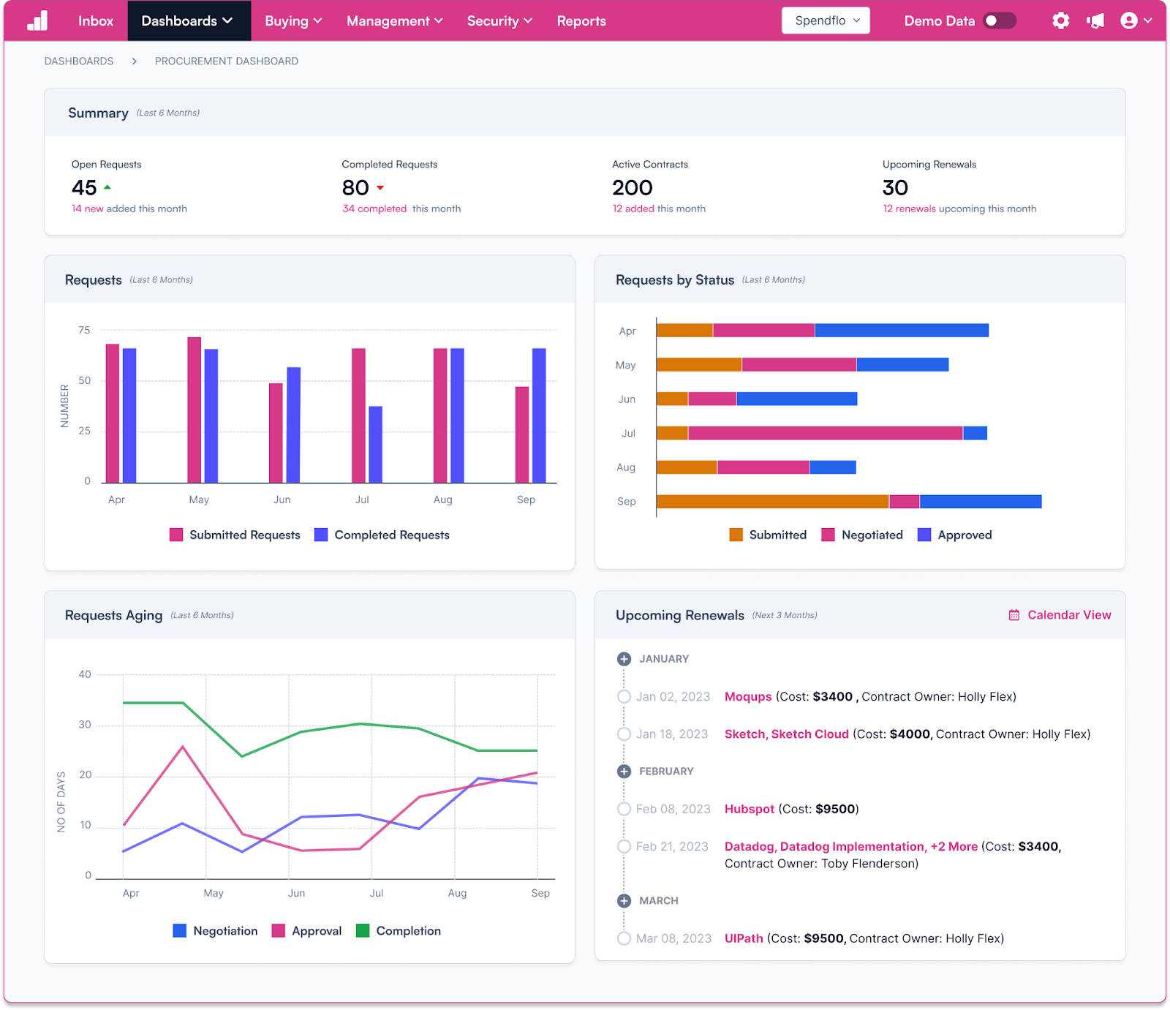Open the Spendflo organization selector
1170x1010 pixels.
pos(826,20)
